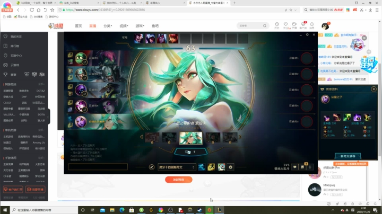Go back in the browser
The height and width of the screenshot is (214, 382).
[x=18, y=10]
